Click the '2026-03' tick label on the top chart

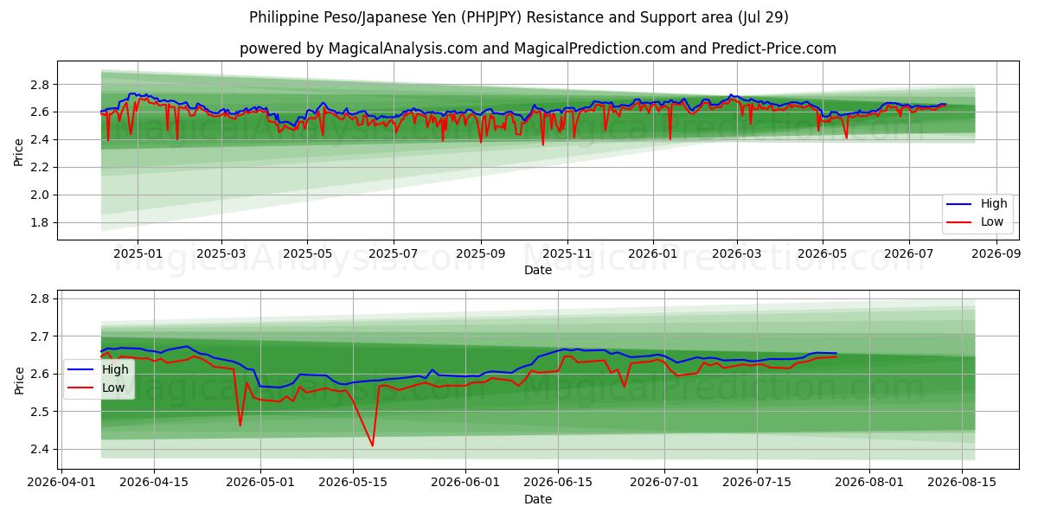pos(737,254)
